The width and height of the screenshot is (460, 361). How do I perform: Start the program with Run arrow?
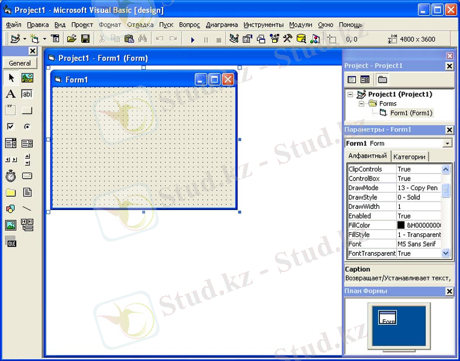pos(193,40)
